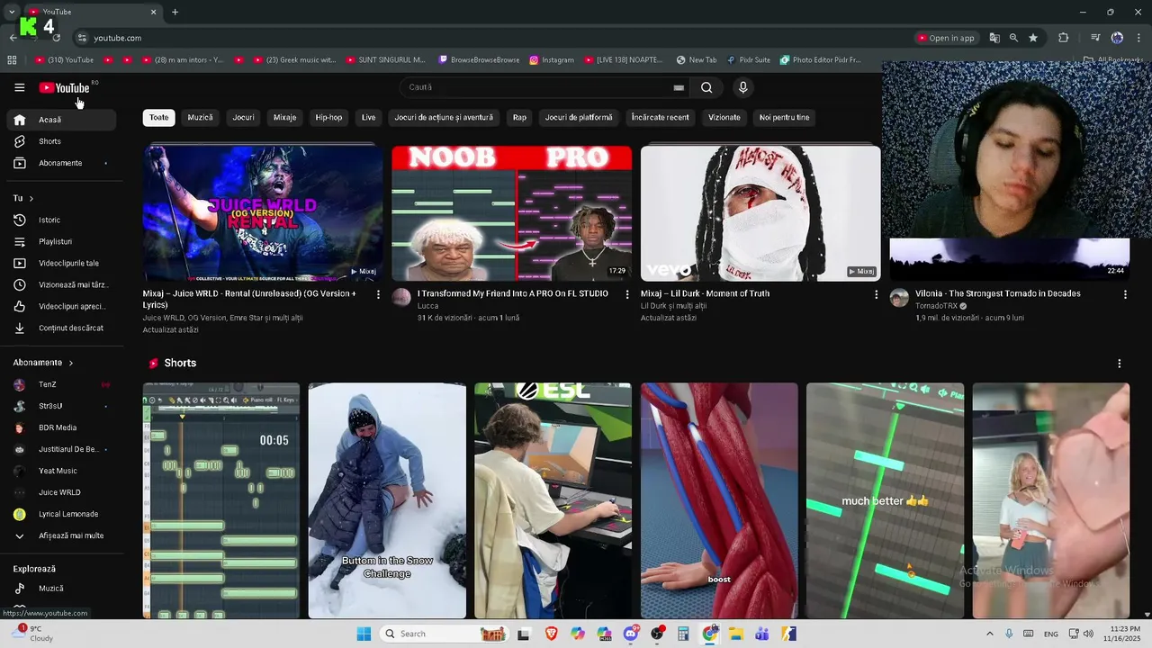The image size is (1152, 648).
Task: Open more options for Juice WRLD Rental mix
Action: tap(378, 294)
